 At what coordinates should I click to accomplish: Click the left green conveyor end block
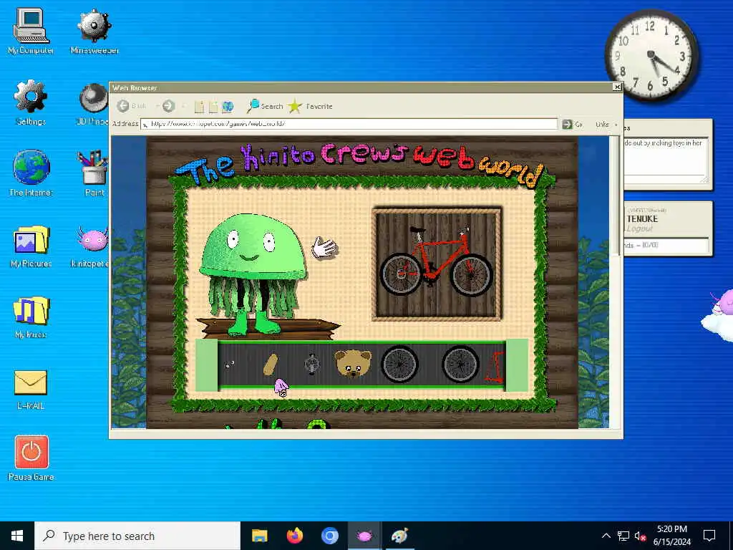click(x=207, y=365)
